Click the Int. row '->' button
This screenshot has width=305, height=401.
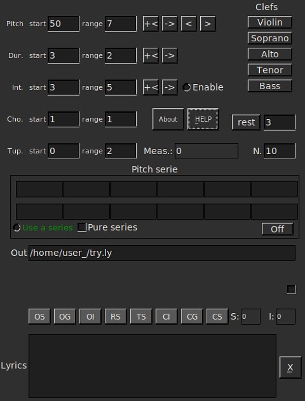click(170, 87)
